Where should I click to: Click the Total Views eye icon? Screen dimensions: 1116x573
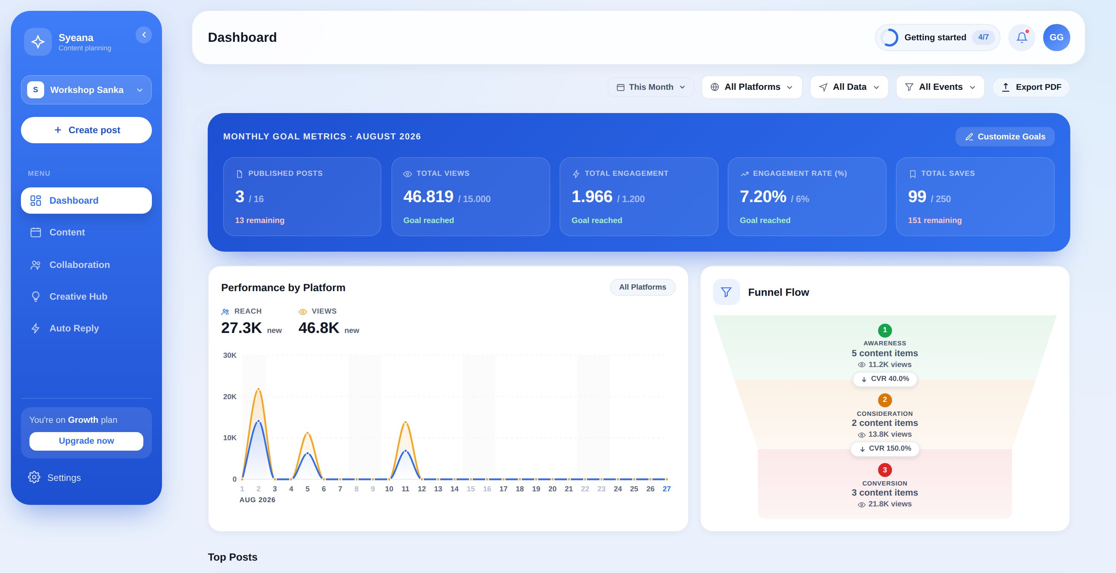(407, 174)
